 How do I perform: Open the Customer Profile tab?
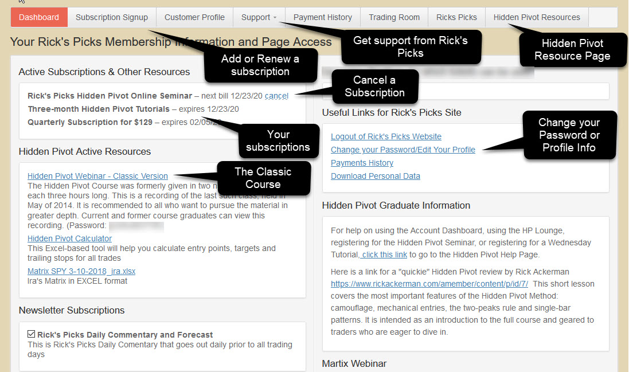click(194, 17)
